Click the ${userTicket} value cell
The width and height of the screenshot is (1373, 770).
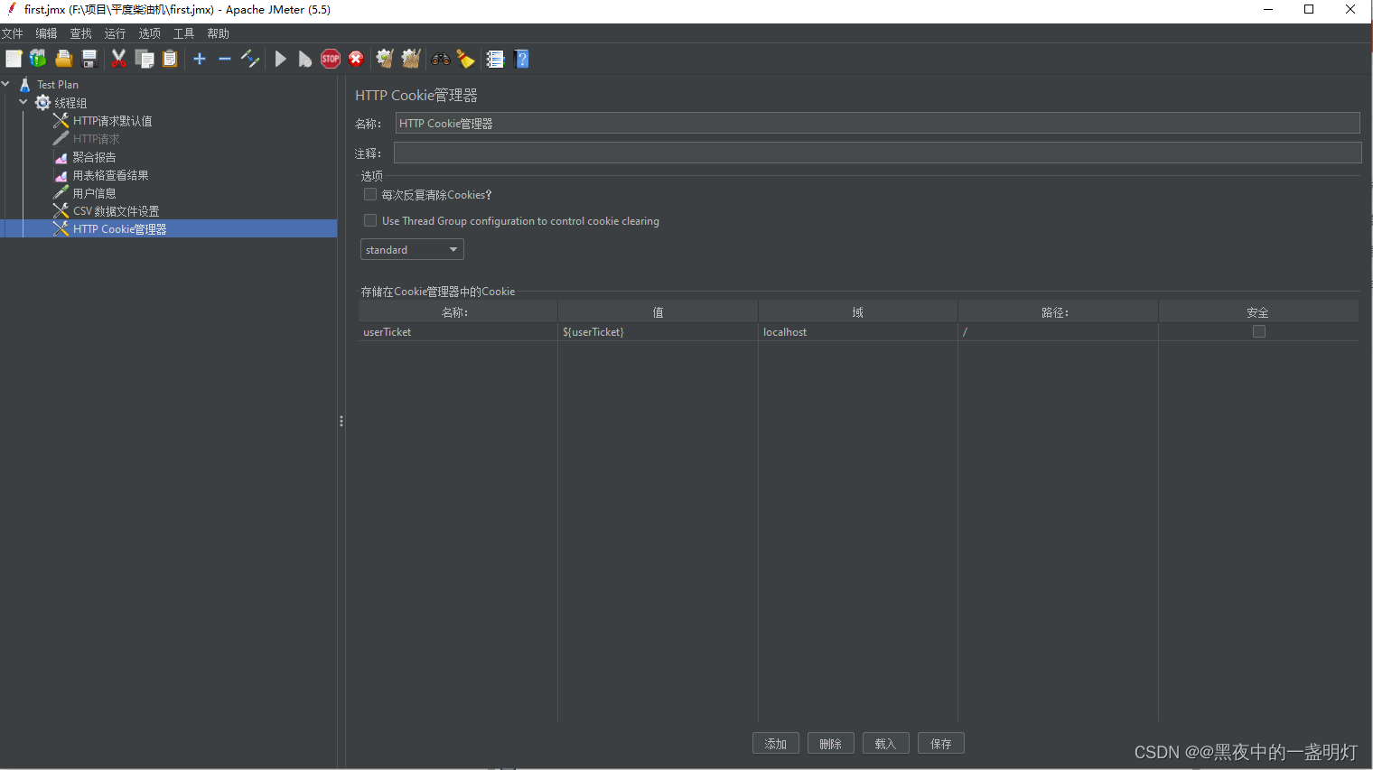coord(658,332)
